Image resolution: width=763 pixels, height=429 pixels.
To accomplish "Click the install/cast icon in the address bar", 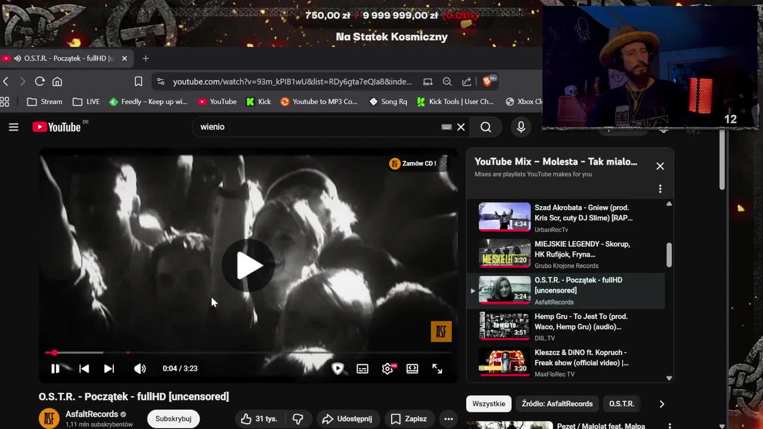I will point(428,82).
